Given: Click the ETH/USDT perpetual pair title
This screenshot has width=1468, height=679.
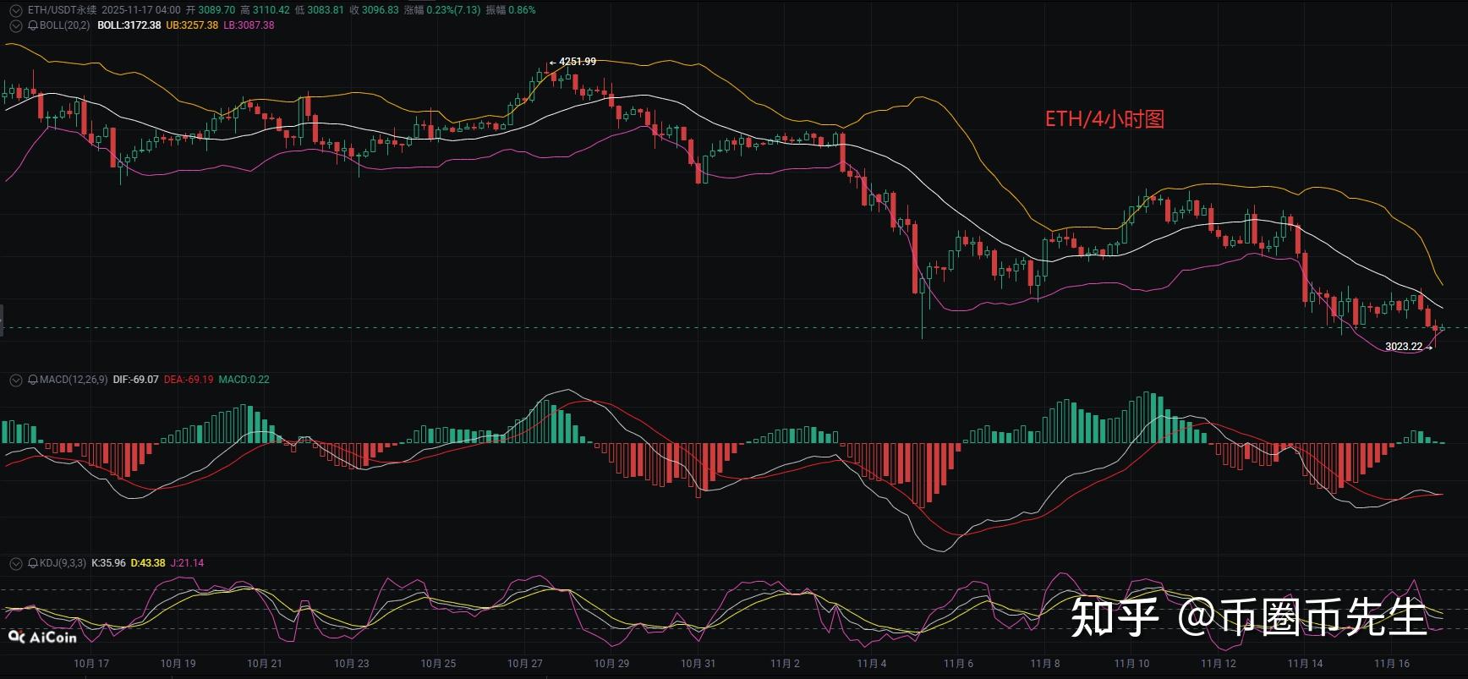Looking at the screenshot, I should 62,10.
